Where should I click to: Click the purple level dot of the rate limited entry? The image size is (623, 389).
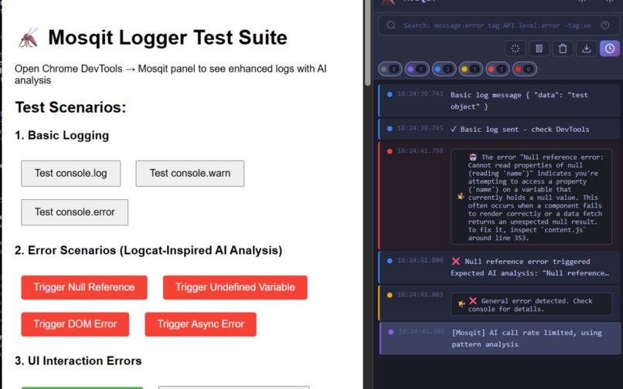[391, 332]
